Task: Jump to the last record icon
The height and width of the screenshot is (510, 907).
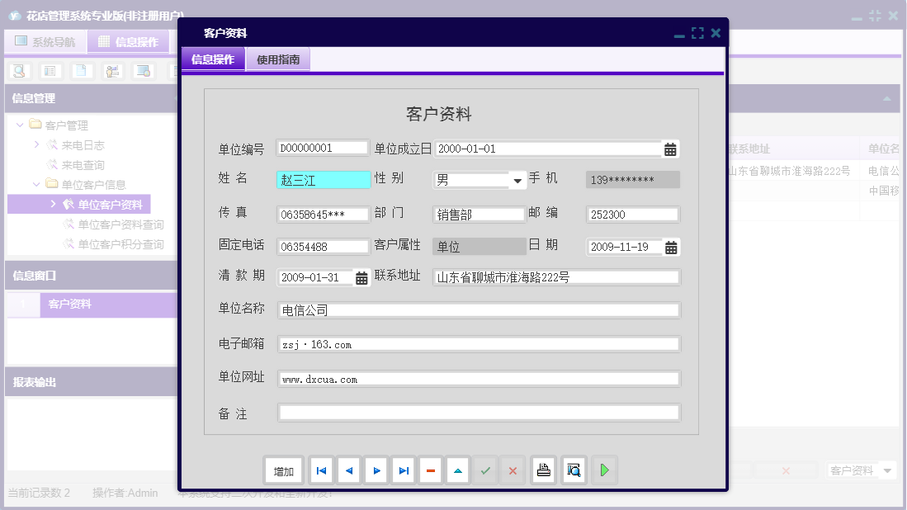Action: 403,470
